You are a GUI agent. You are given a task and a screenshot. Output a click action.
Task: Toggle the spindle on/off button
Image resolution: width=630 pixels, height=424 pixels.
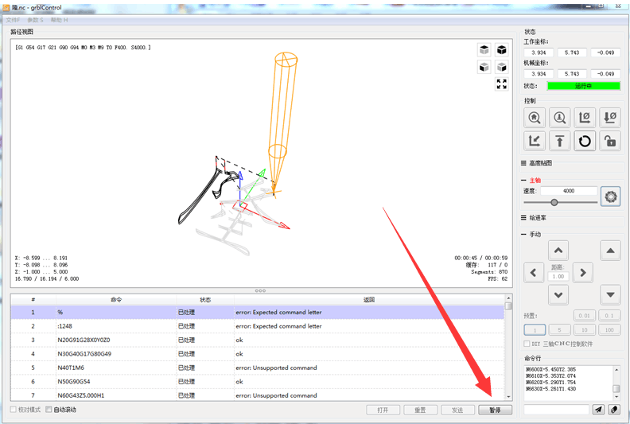click(611, 196)
